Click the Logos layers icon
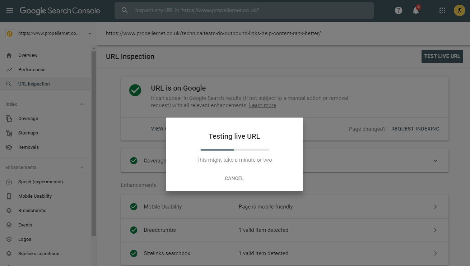470x266 pixels. coord(9,239)
